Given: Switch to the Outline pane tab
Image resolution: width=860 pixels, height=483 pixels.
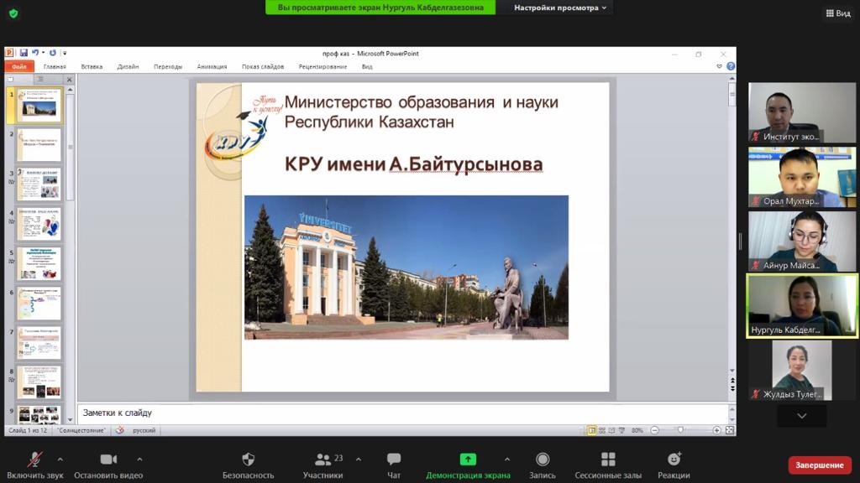Looking at the screenshot, I should click(40, 80).
